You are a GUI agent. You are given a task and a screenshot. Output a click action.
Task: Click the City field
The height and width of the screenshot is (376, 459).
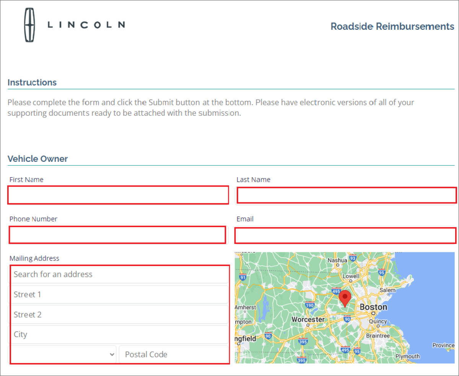pyautogui.click(x=119, y=335)
